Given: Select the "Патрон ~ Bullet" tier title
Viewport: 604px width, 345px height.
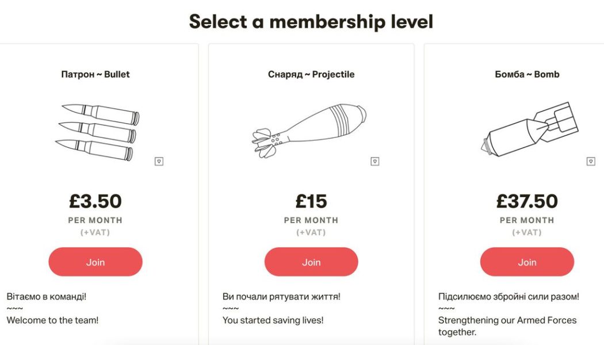Looking at the screenshot, I should (x=95, y=74).
